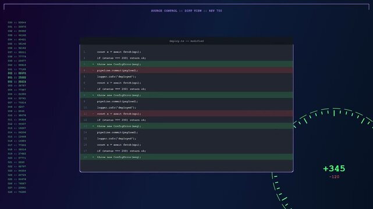Viewport: 373px width, 209px height.
Task: Click the added throw new ConfigError line 18
Action: tap(186, 157)
